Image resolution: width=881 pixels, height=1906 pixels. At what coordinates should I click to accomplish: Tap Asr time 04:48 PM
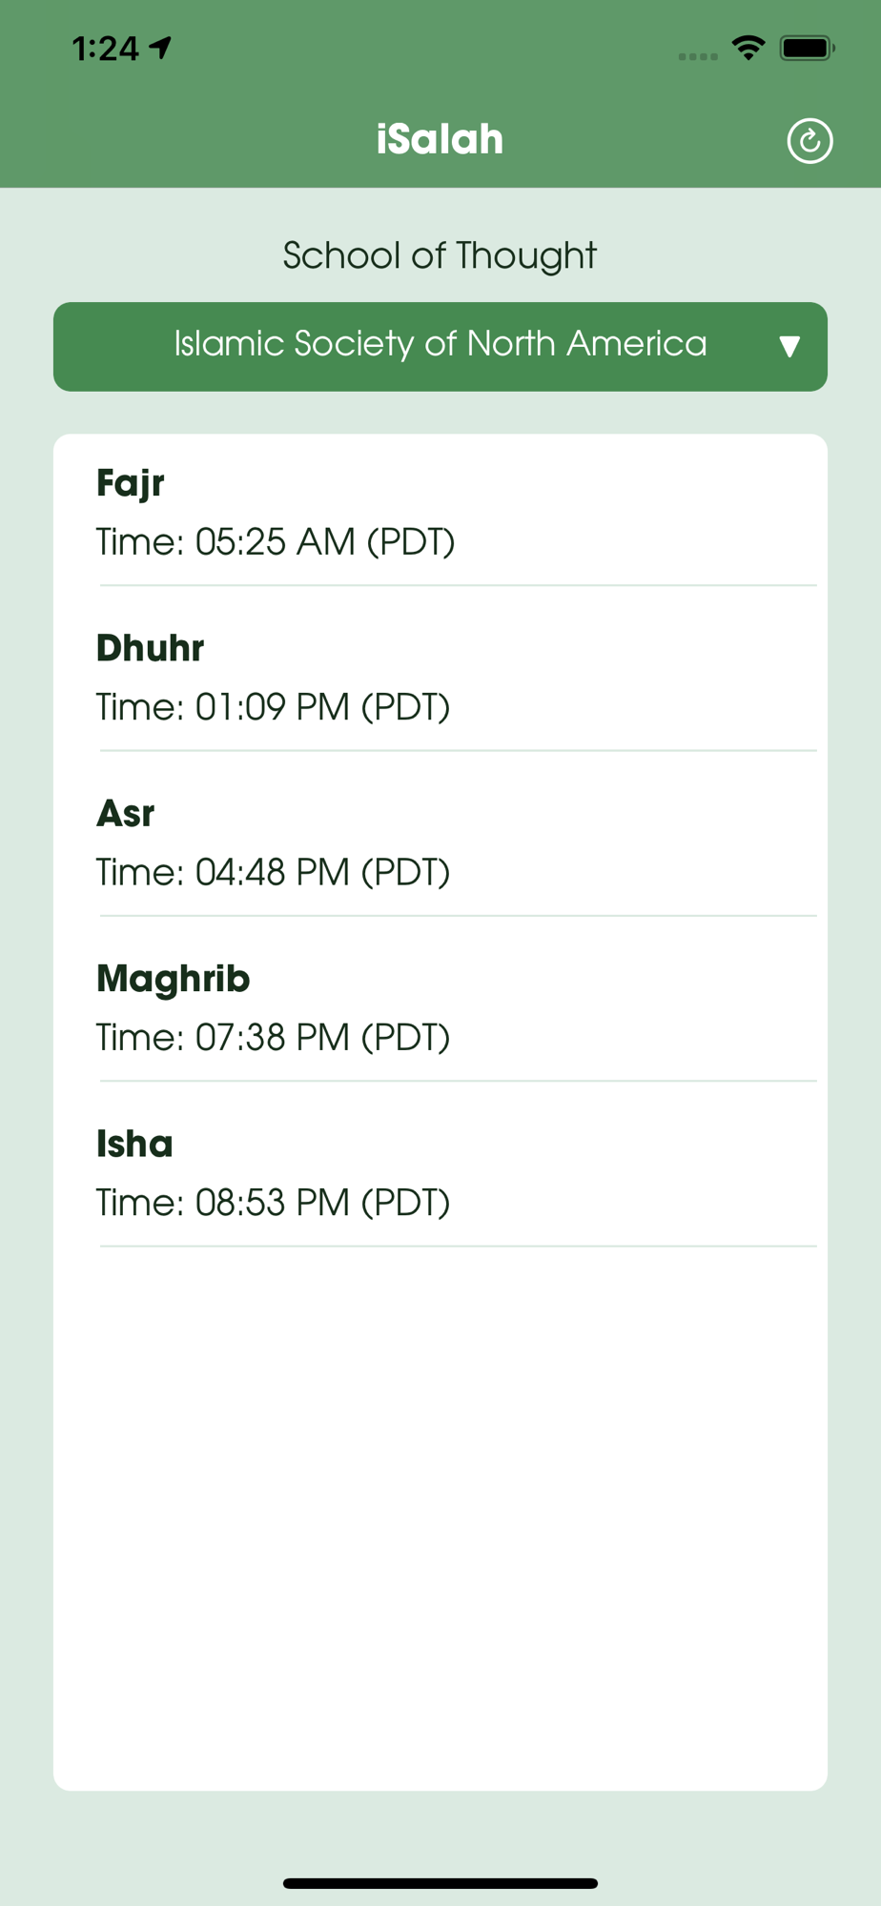(x=274, y=872)
